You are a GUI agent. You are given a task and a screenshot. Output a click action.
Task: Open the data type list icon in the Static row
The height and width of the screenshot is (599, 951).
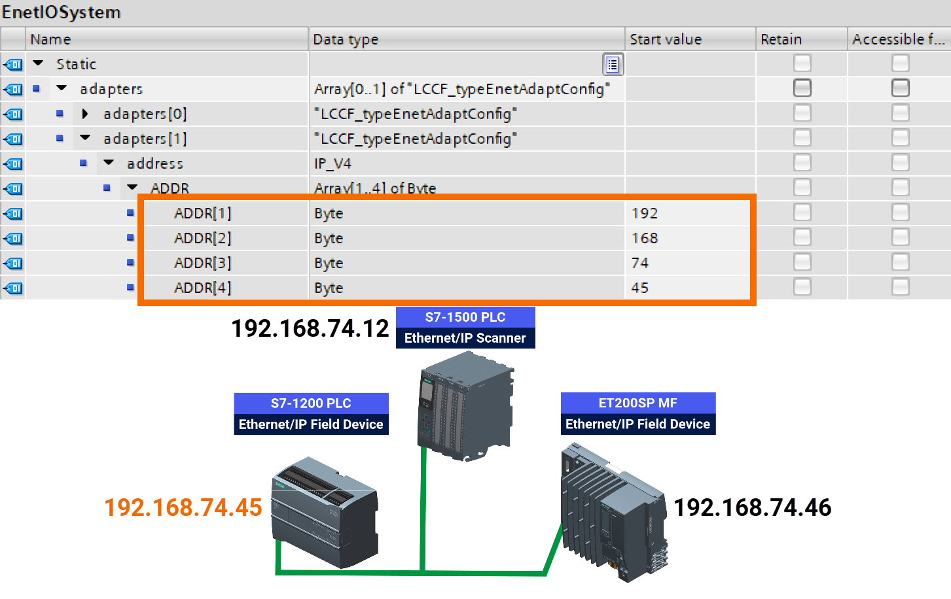click(x=613, y=64)
